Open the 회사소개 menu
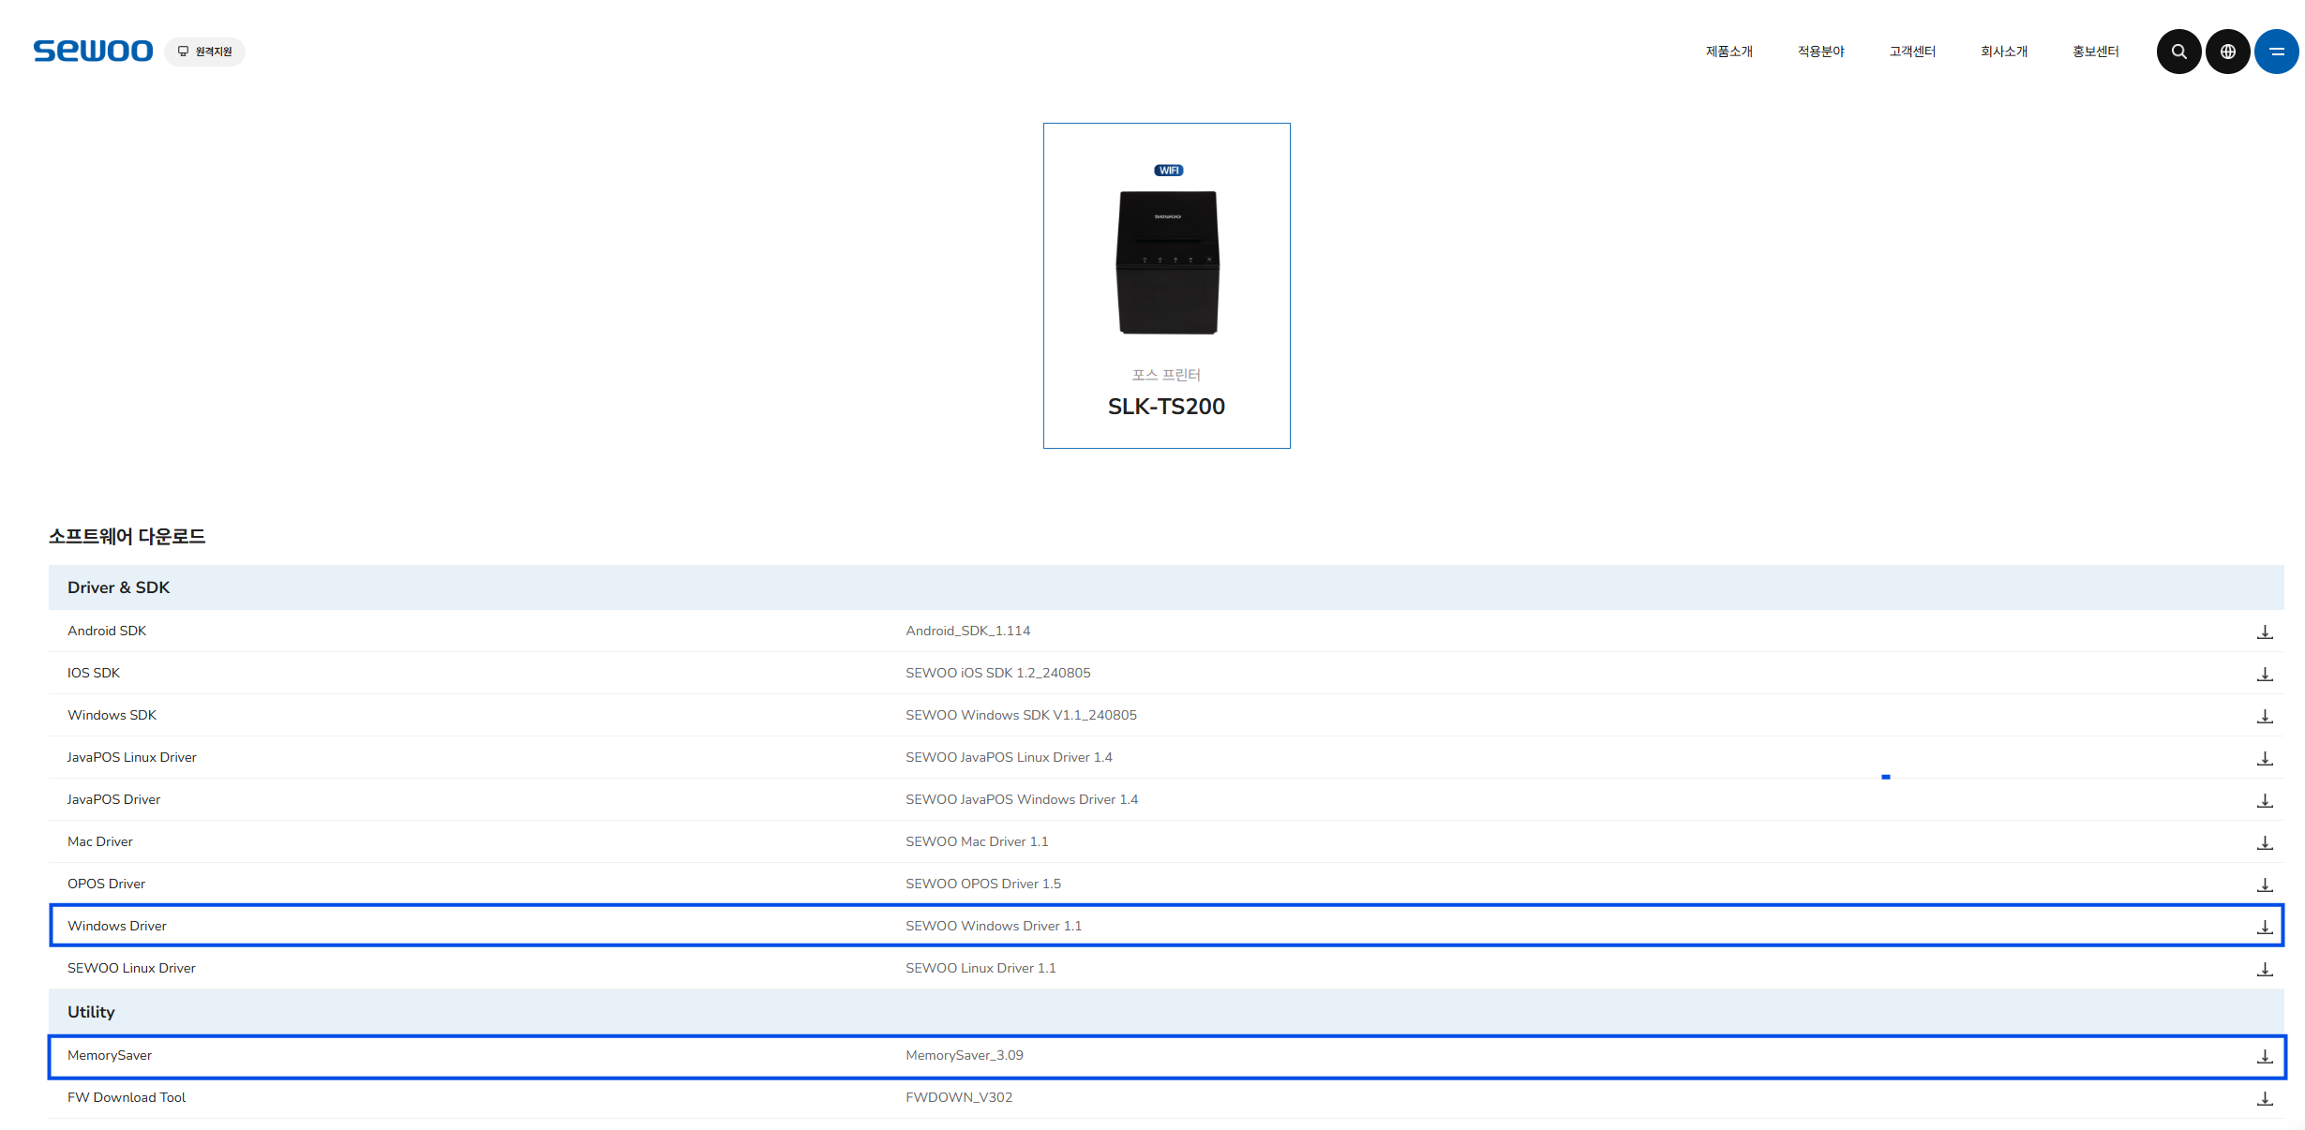Screen dimensions: 2305x1130 [x=2004, y=52]
